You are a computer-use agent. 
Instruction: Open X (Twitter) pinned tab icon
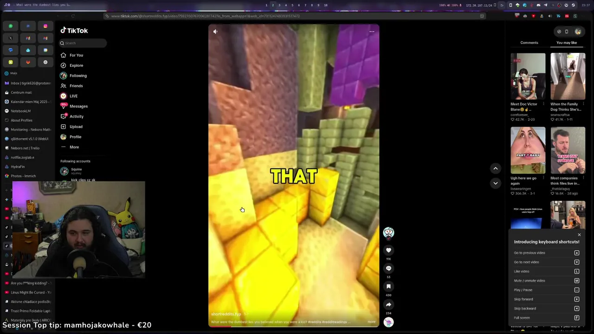point(11,38)
